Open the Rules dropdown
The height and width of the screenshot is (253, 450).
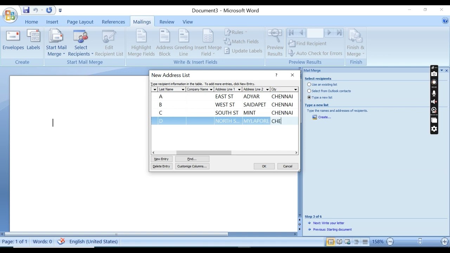236,32
